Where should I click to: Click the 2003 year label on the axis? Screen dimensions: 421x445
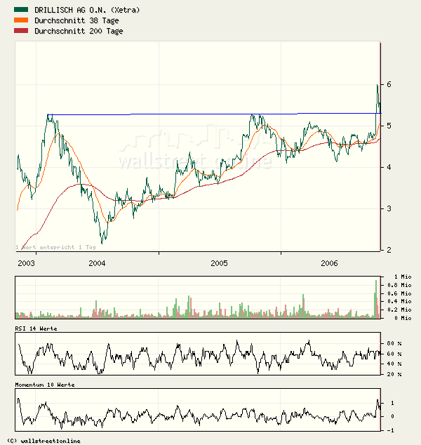(26, 263)
